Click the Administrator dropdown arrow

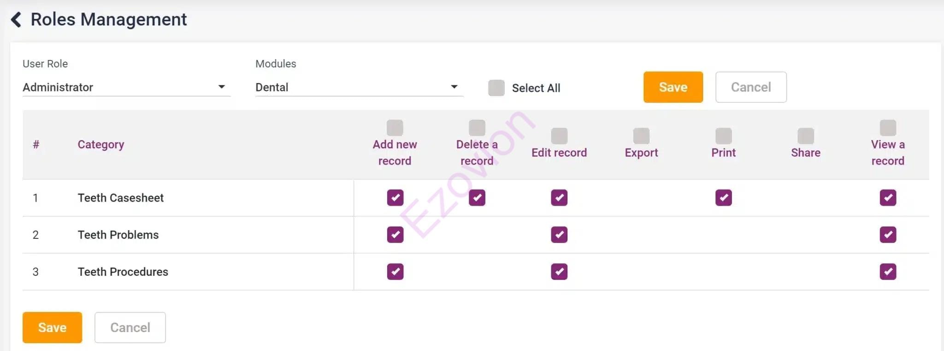pyautogui.click(x=222, y=87)
